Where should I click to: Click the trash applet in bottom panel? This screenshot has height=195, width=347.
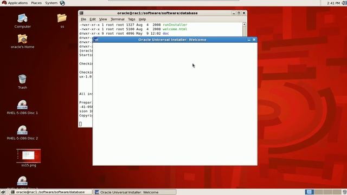click(x=345, y=192)
